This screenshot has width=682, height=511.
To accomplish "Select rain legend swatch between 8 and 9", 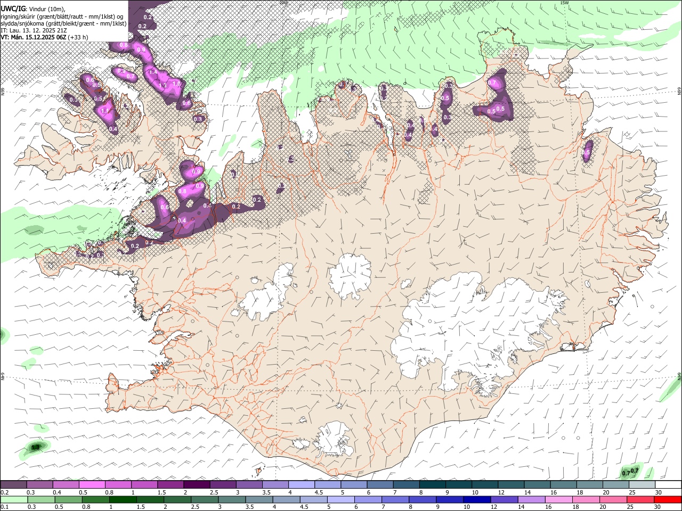I will tap(423, 499).
